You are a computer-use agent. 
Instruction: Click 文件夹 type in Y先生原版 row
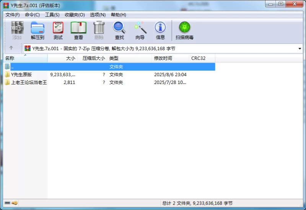(x=116, y=74)
